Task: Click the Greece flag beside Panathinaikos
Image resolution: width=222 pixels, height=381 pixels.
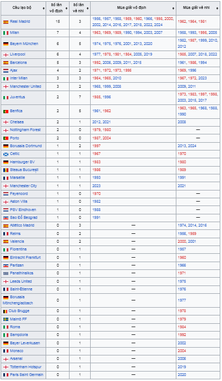Action: (6, 273)
